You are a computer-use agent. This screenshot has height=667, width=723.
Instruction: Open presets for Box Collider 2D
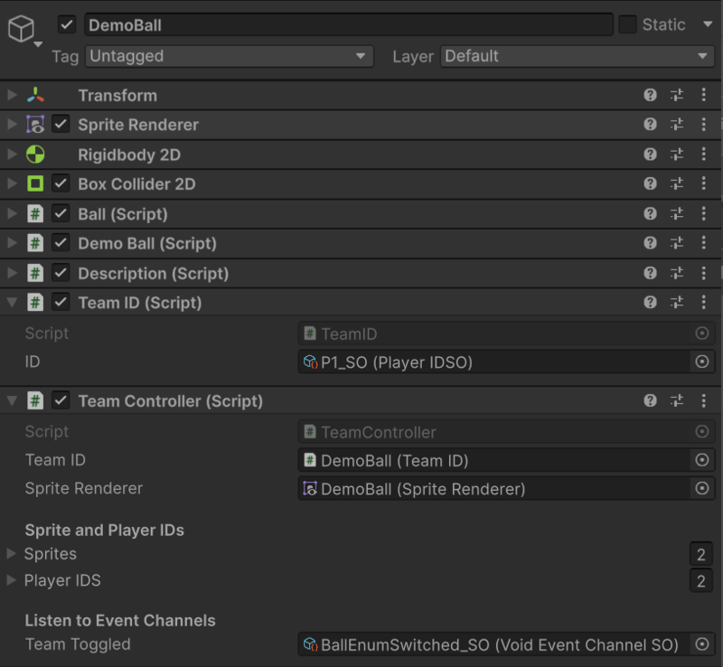pyautogui.click(x=677, y=183)
